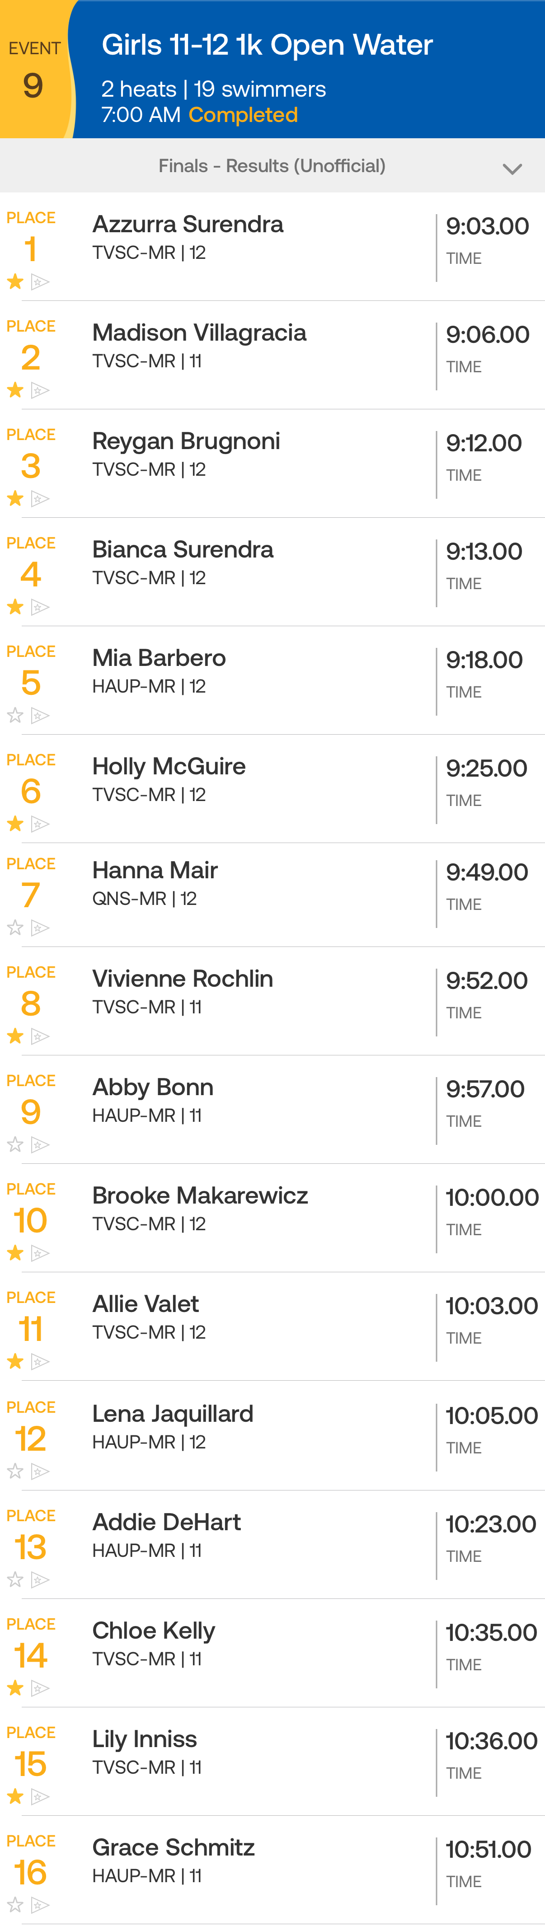545x1926 pixels.
Task: Click pennant flag icon for Madison Villagracia
Action: tap(40, 390)
